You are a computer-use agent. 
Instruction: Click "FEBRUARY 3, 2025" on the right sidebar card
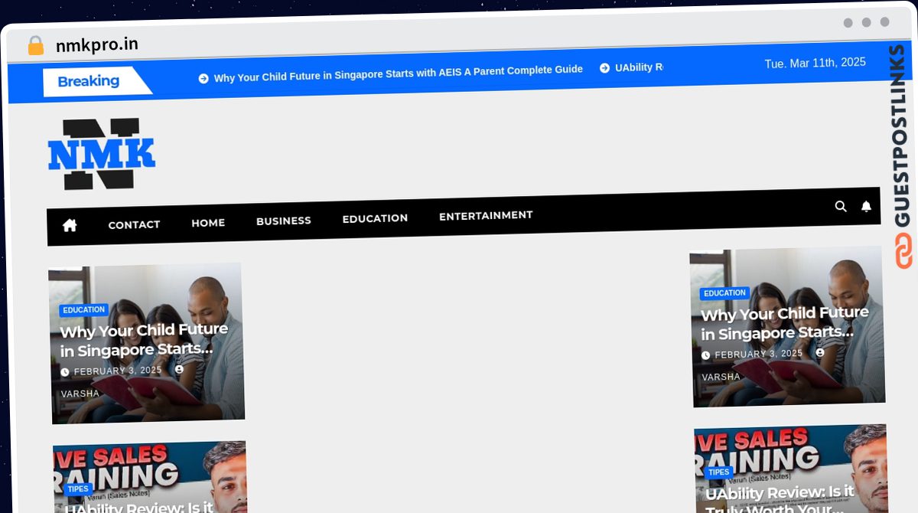click(759, 354)
